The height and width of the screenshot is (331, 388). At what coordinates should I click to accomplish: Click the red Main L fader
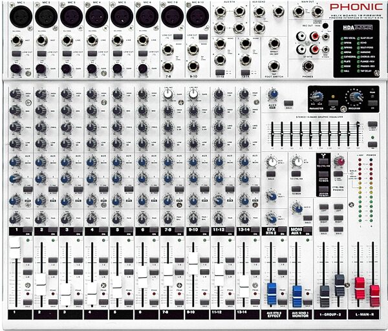click(x=360, y=288)
